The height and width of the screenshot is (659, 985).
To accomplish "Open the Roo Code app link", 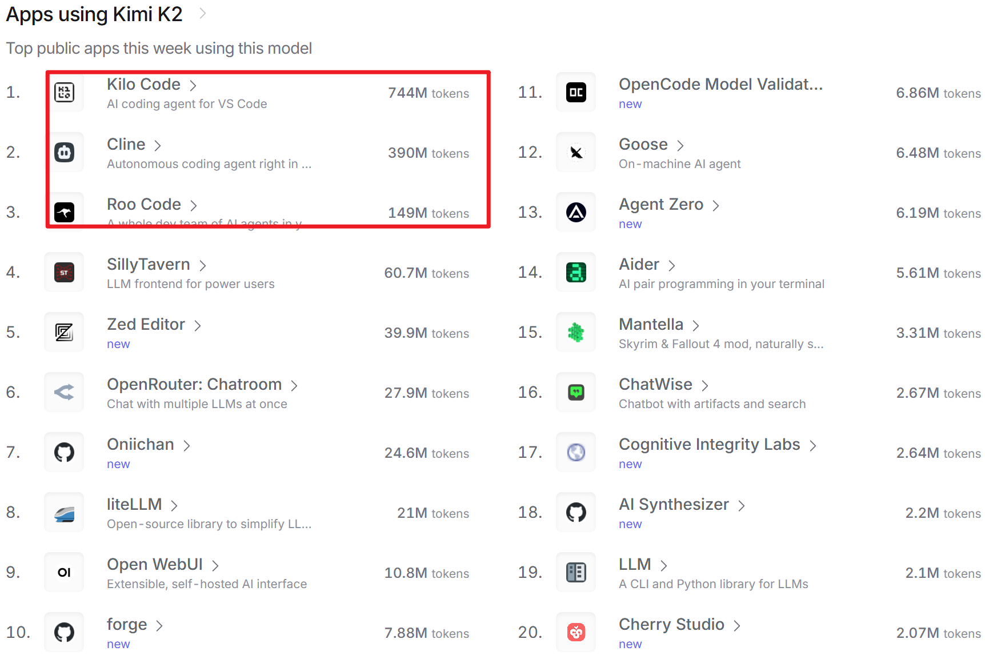I will click(x=144, y=204).
